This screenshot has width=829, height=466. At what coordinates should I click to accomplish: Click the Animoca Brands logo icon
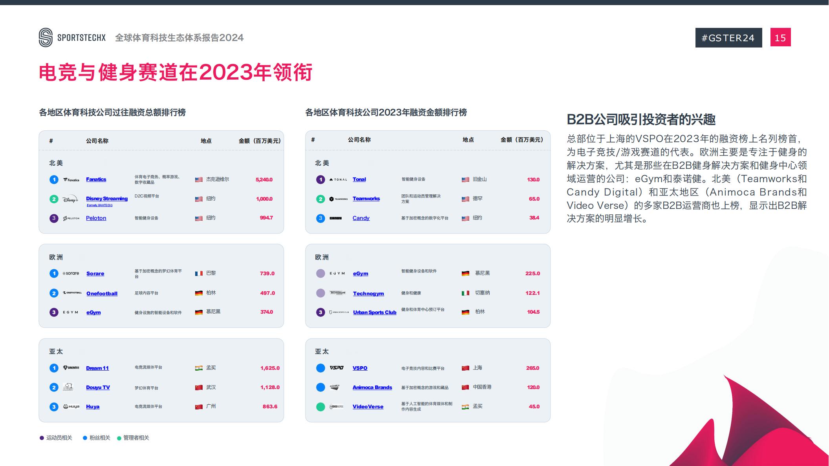[335, 387]
